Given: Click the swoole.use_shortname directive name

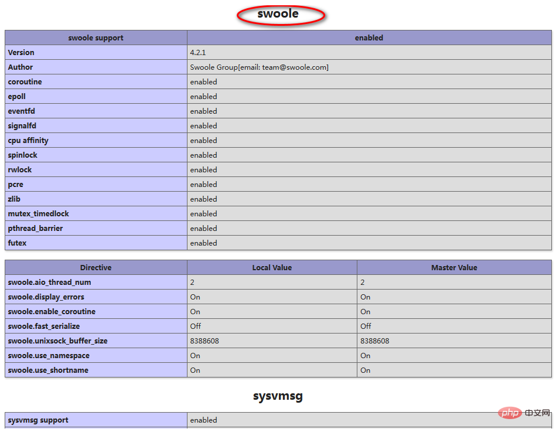Looking at the screenshot, I should 48,370.
